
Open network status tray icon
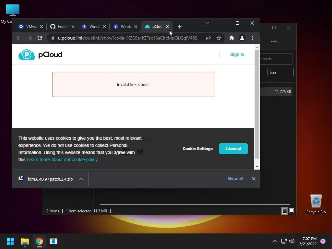click(x=284, y=241)
